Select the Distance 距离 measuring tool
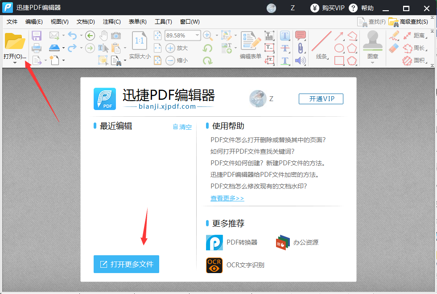The height and width of the screenshot is (294, 437). (414, 35)
